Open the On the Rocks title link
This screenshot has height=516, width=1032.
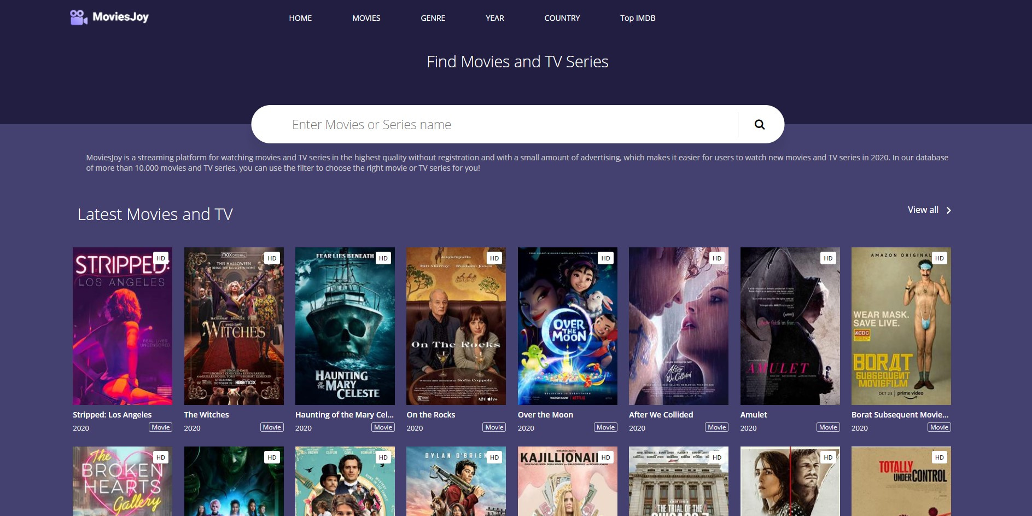coord(431,415)
